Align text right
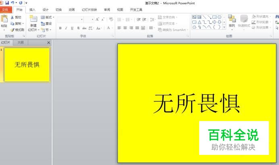The height and width of the screenshot is (165, 279). (131, 28)
